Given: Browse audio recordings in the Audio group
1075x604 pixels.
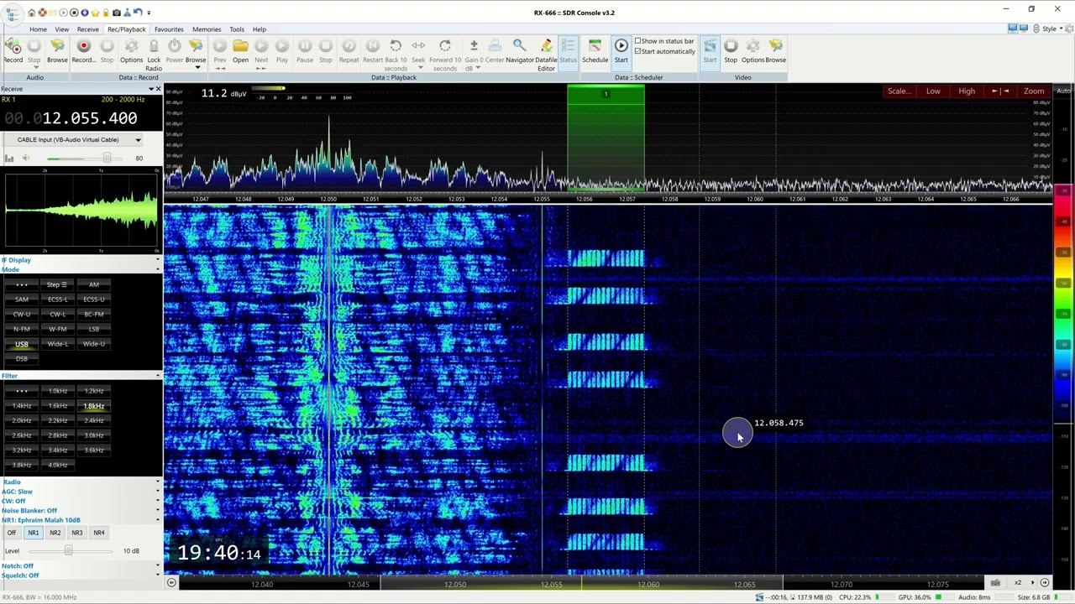Looking at the screenshot, I should click(x=57, y=50).
